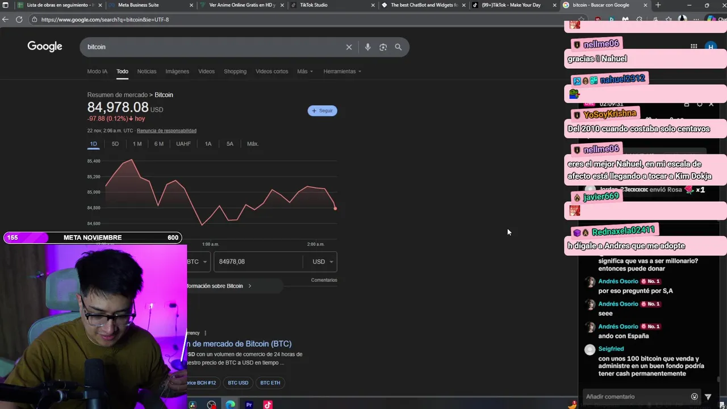Open the USD currency dropdown
Viewport: 727px width, 409px height.
pos(323,261)
